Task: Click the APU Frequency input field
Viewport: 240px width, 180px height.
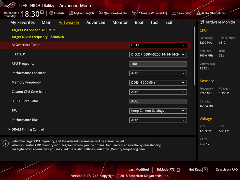Action: [158, 64]
